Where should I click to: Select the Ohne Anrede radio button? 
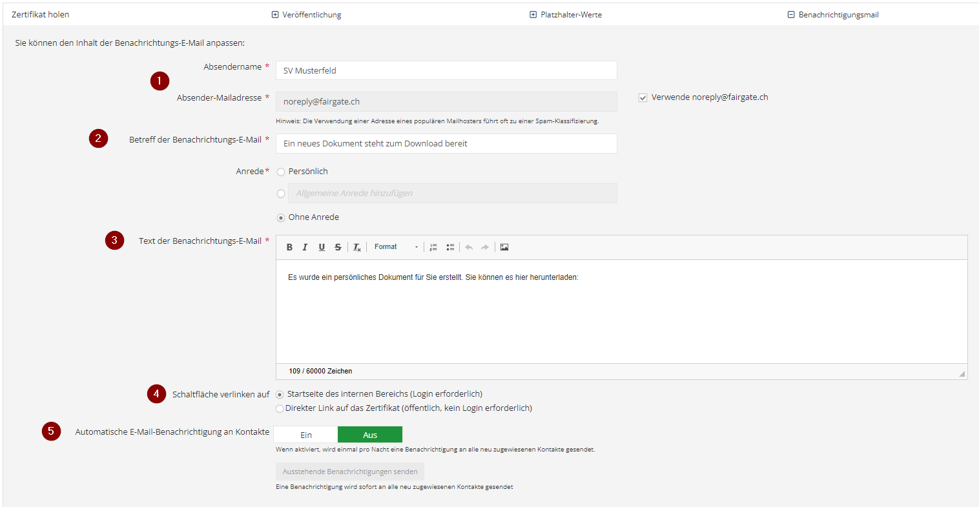tap(281, 218)
